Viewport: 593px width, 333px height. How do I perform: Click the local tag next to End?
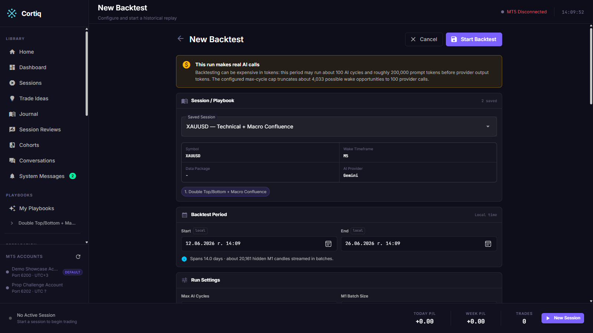point(358,231)
